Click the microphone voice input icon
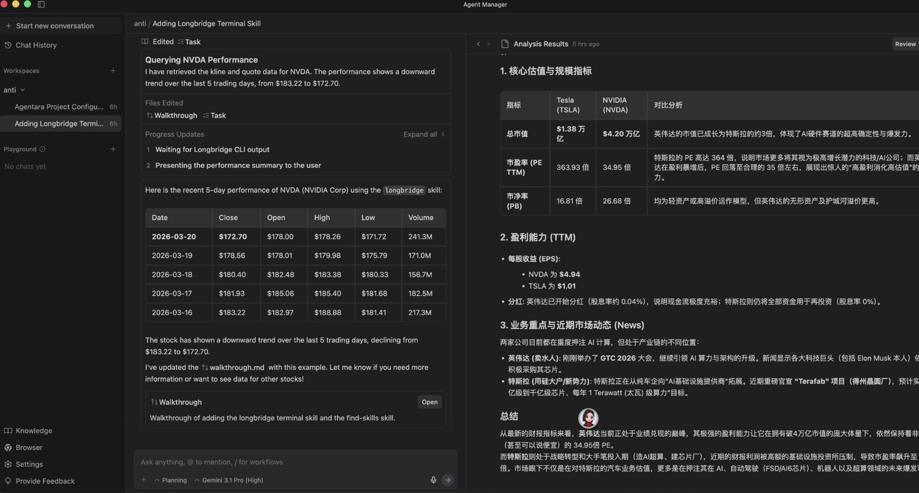 pos(433,480)
